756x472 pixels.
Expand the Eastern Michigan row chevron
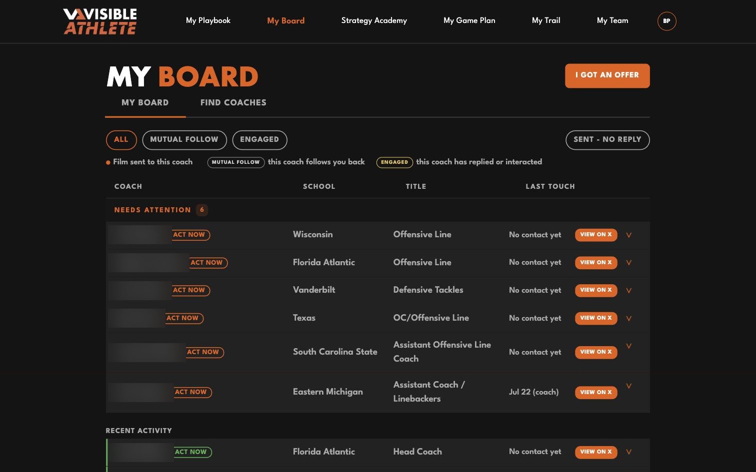629,386
